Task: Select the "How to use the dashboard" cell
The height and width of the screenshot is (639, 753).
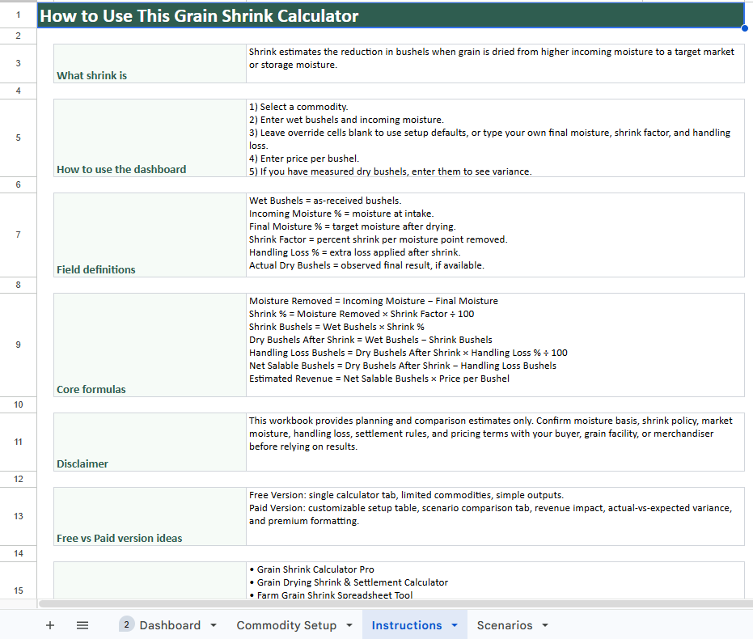Action: (x=150, y=138)
